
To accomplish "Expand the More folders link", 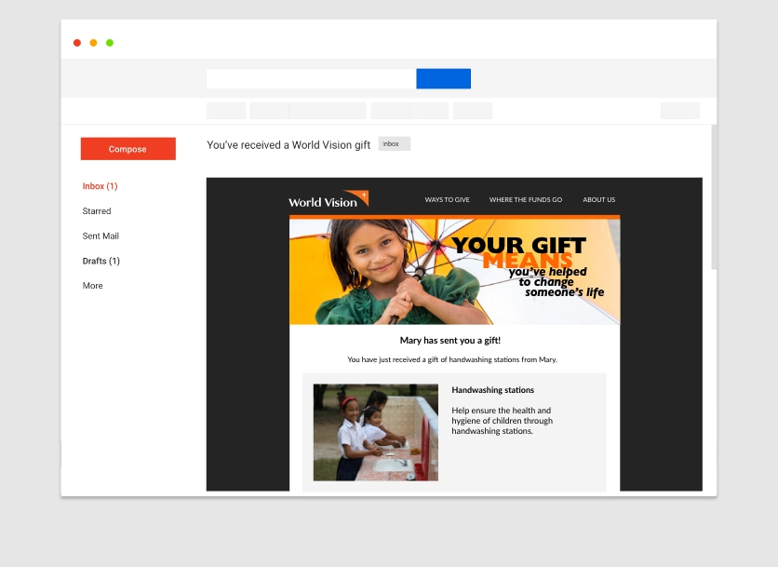I will (93, 286).
